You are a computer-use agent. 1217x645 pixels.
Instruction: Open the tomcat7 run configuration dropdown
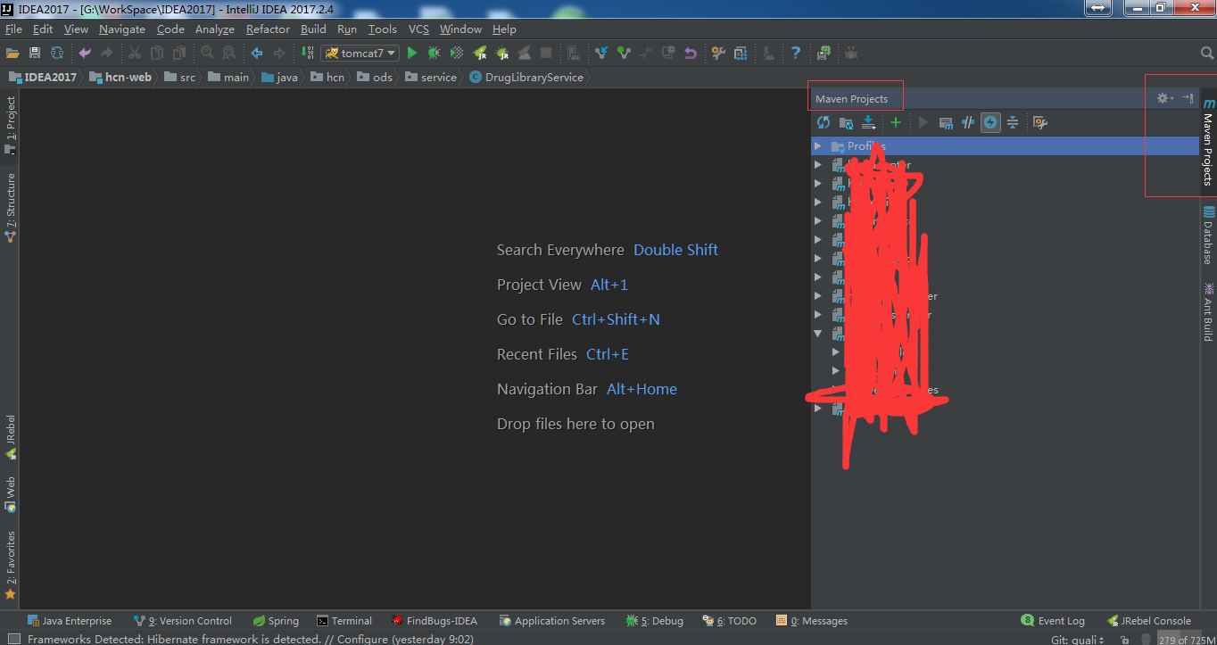coord(360,54)
